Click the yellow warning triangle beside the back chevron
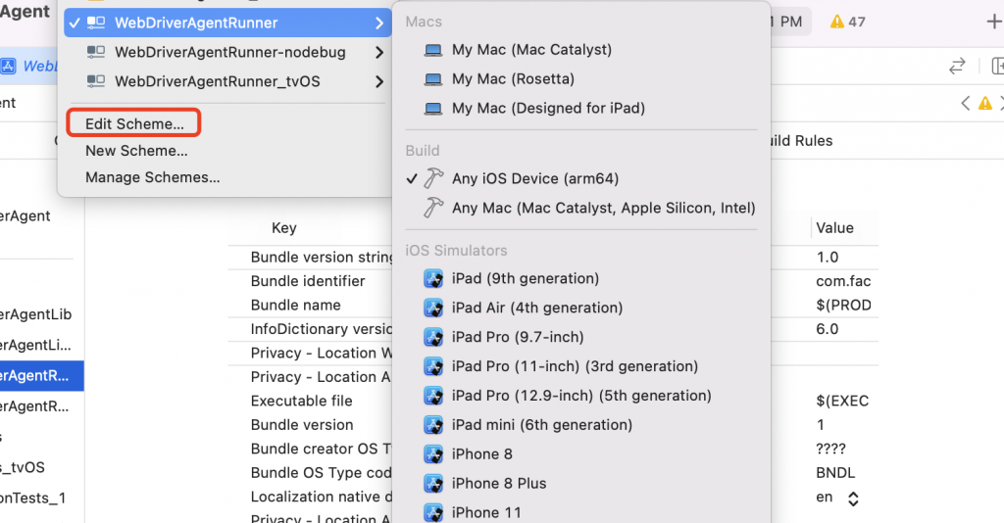The width and height of the screenshot is (1004, 523). coord(984,103)
